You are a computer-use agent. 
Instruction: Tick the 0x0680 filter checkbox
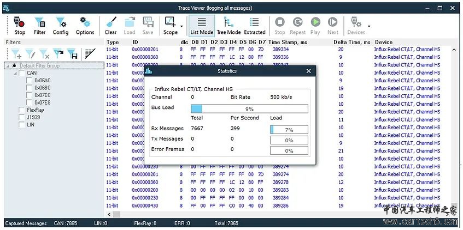pyautogui.click(x=29, y=88)
